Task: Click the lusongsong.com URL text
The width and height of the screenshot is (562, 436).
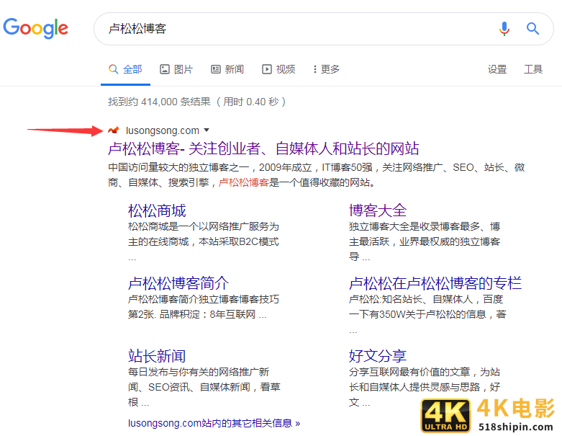Action: [x=163, y=130]
